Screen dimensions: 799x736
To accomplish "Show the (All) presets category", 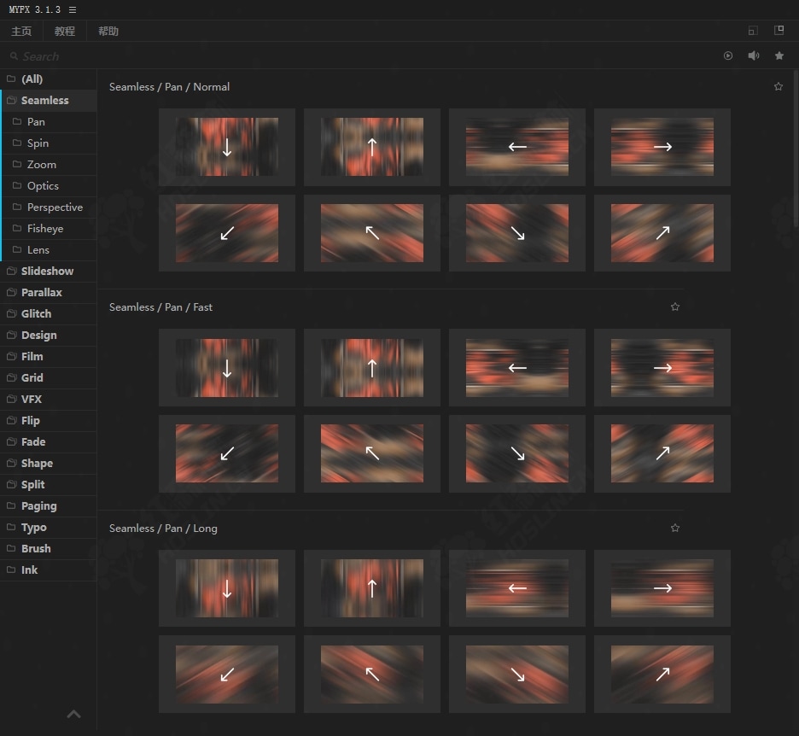I will pyautogui.click(x=32, y=79).
